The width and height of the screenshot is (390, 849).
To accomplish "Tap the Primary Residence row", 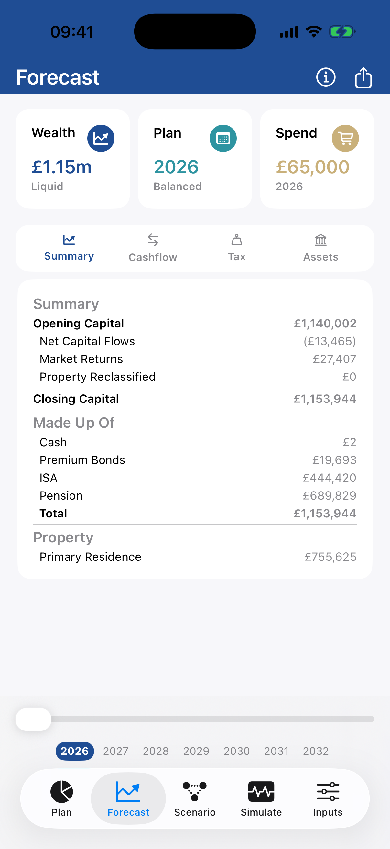I will (195, 557).
